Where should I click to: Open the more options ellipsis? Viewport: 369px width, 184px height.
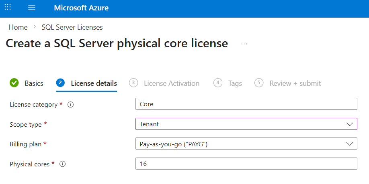click(244, 44)
